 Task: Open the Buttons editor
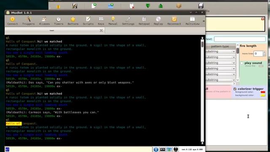[73, 21]
